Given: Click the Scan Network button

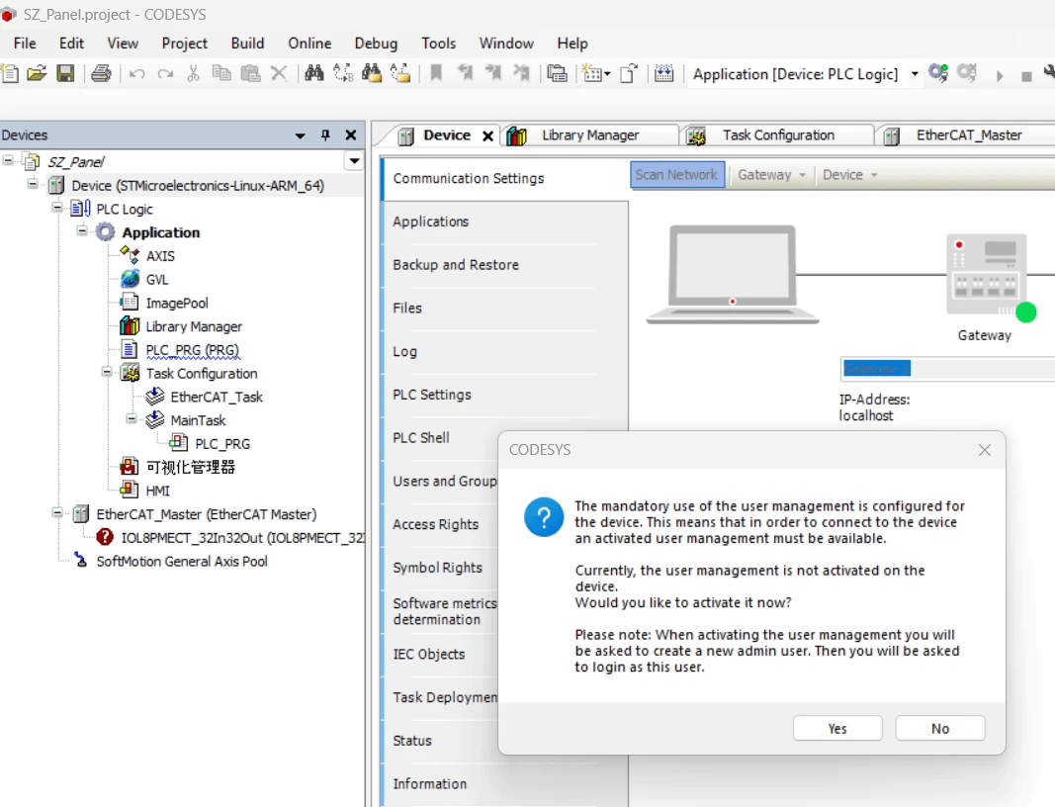Looking at the screenshot, I should point(677,175).
